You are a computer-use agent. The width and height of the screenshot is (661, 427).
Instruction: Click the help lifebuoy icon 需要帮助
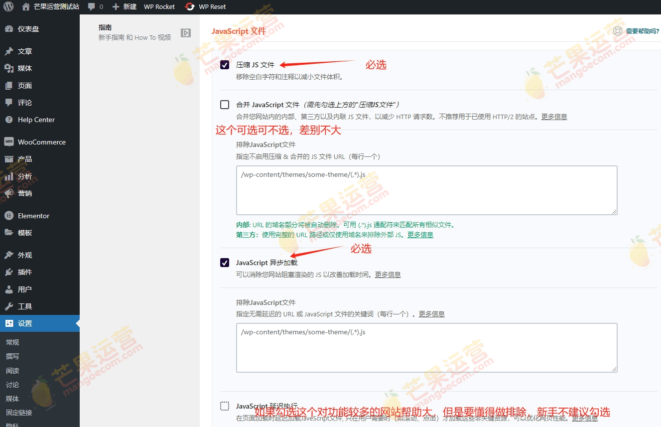pos(618,31)
